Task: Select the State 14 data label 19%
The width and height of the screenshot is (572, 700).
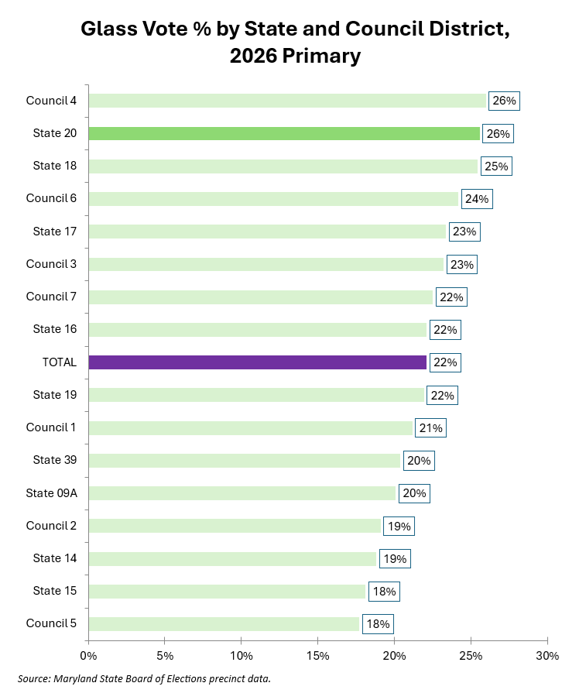Action: pyautogui.click(x=395, y=558)
